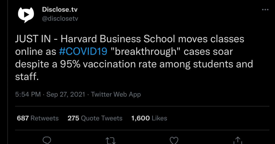The height and width of the screenshot is (144, 275).
Task: Click the word "Retweets" label
Action: 45,118
